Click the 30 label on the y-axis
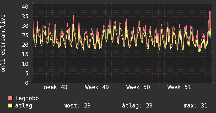This screenshot has height=113, width=216. (x=25, y=26)
